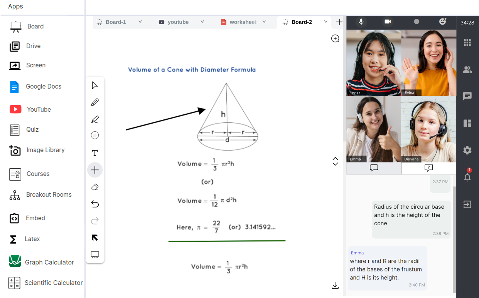Switch to the worksheet tab

[x=243, y=22]
